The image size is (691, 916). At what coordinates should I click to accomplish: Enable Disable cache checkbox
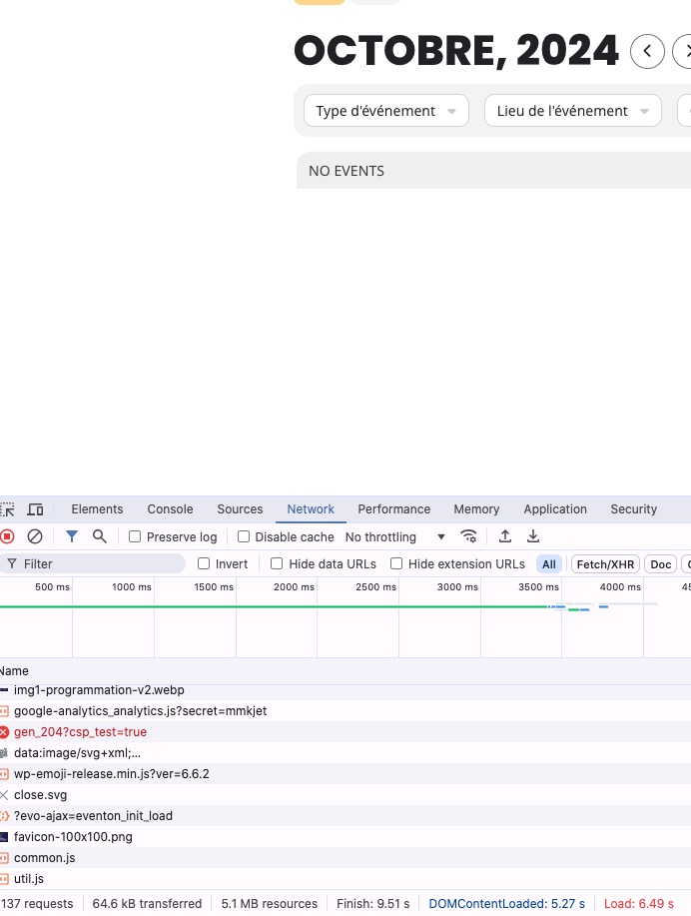click(x=244, y=536)
